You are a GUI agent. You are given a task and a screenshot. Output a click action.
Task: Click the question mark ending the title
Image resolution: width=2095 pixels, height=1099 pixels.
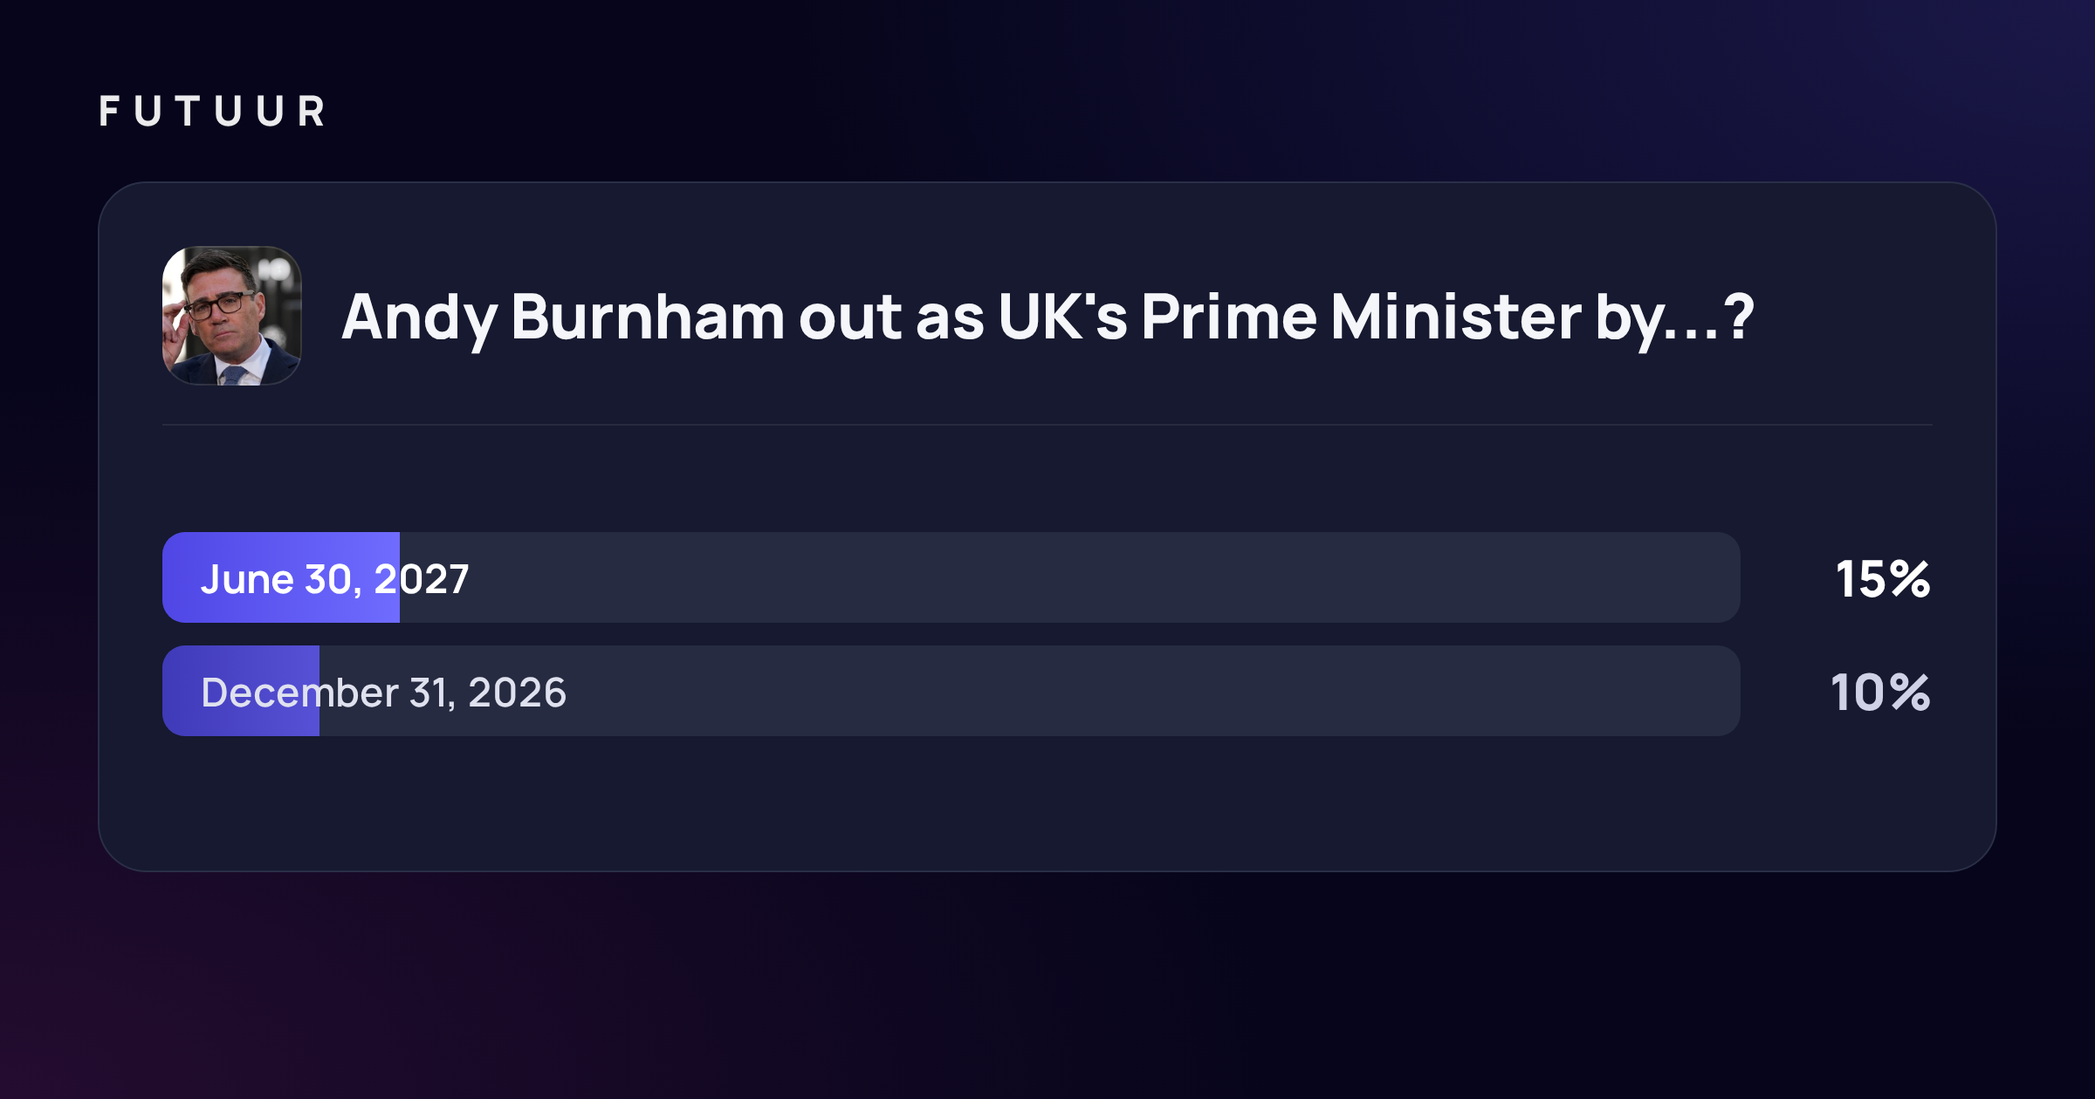[x=1739, y=316]
